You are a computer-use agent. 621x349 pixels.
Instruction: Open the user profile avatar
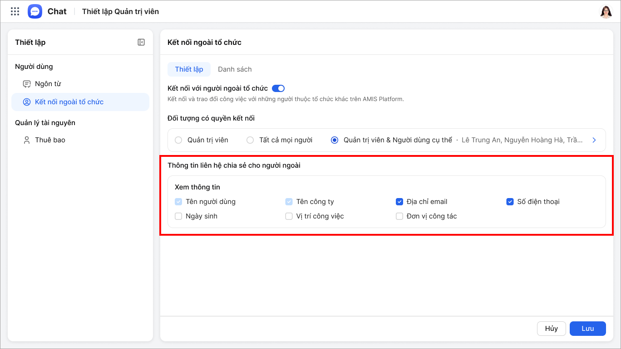point(606,12)
